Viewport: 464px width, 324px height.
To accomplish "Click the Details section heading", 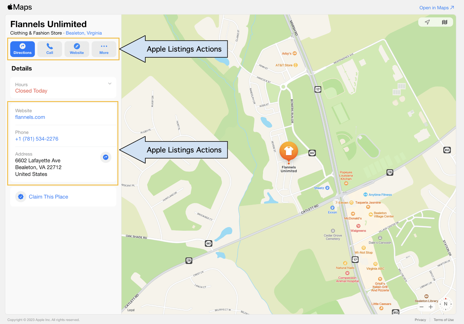I will pyautogui.click(x=22, y=69).
